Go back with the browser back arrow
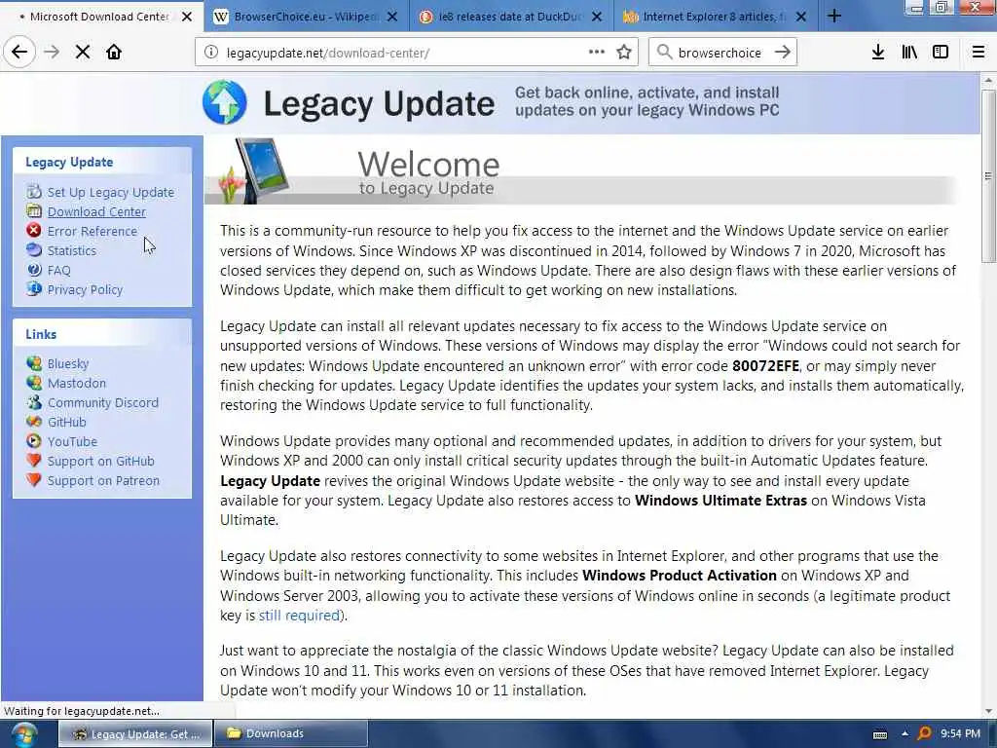The height and width of the screenshot is (748, 997). 19,53
